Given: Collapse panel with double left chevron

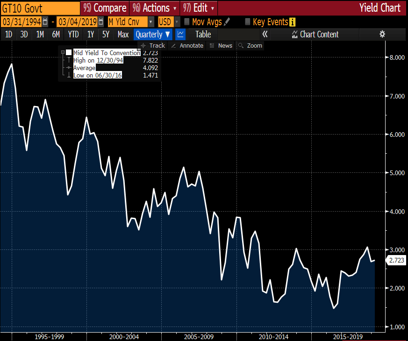Looking at the screenshot, I should [265, 34].
